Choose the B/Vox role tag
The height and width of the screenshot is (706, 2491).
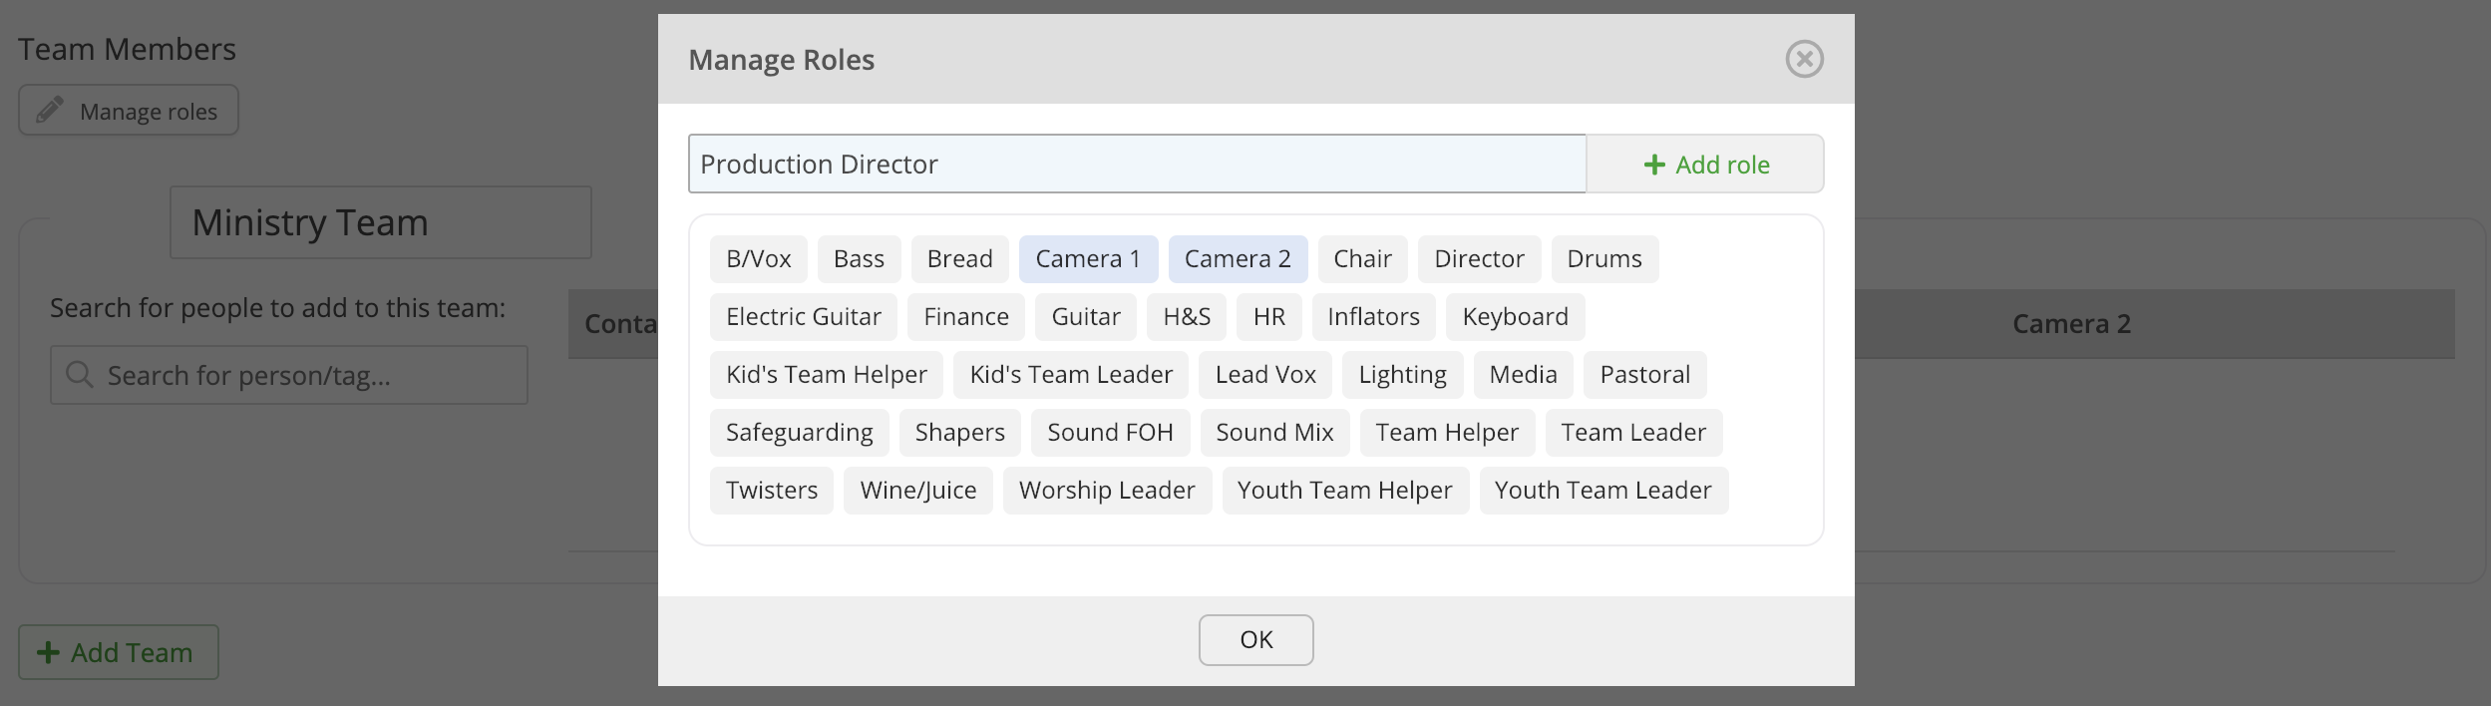(x=759, y=259)
